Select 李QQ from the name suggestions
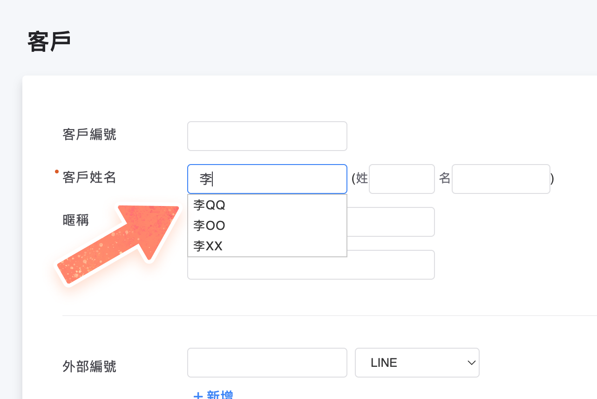 click(x=209, y=205)
